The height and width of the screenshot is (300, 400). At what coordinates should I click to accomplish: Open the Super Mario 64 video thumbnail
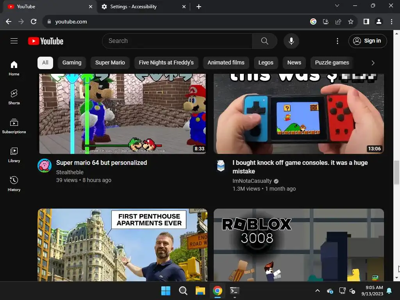coord(122,114)
